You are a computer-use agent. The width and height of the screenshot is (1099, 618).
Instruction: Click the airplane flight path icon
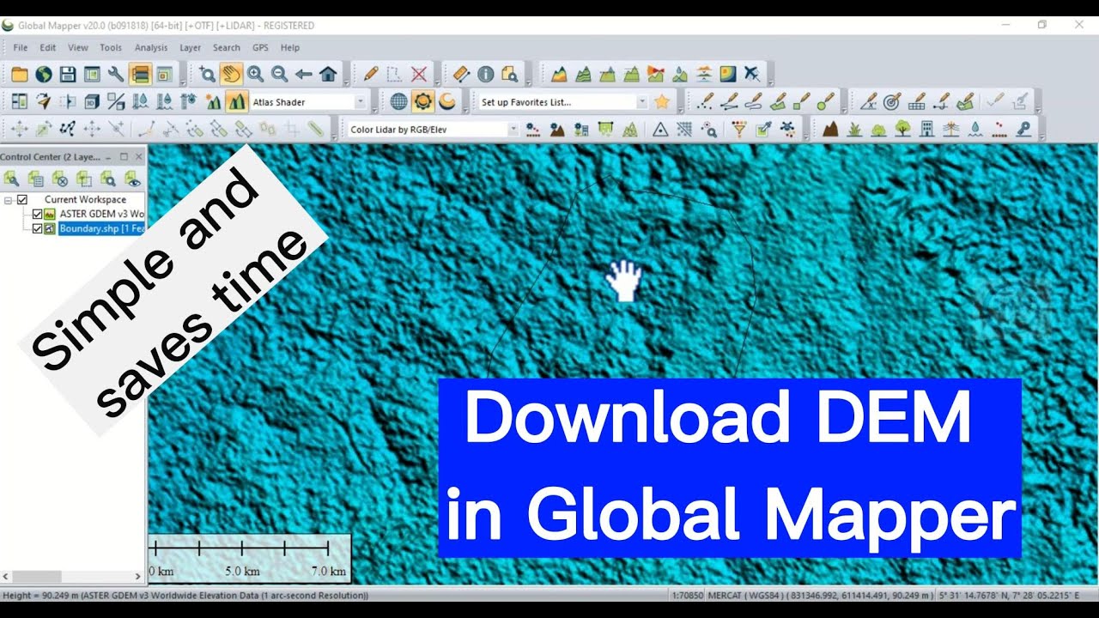(x=752, y=74)
